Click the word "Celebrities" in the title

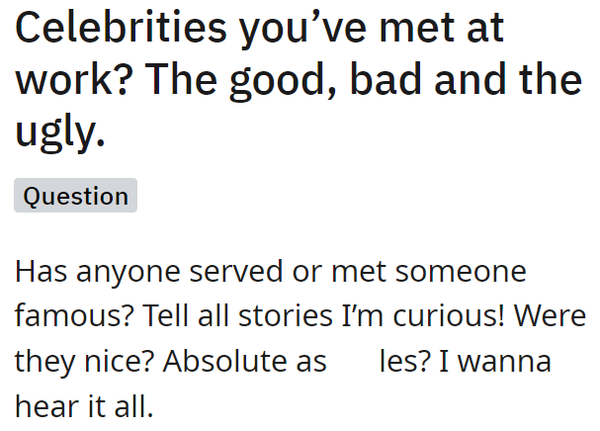118,28
